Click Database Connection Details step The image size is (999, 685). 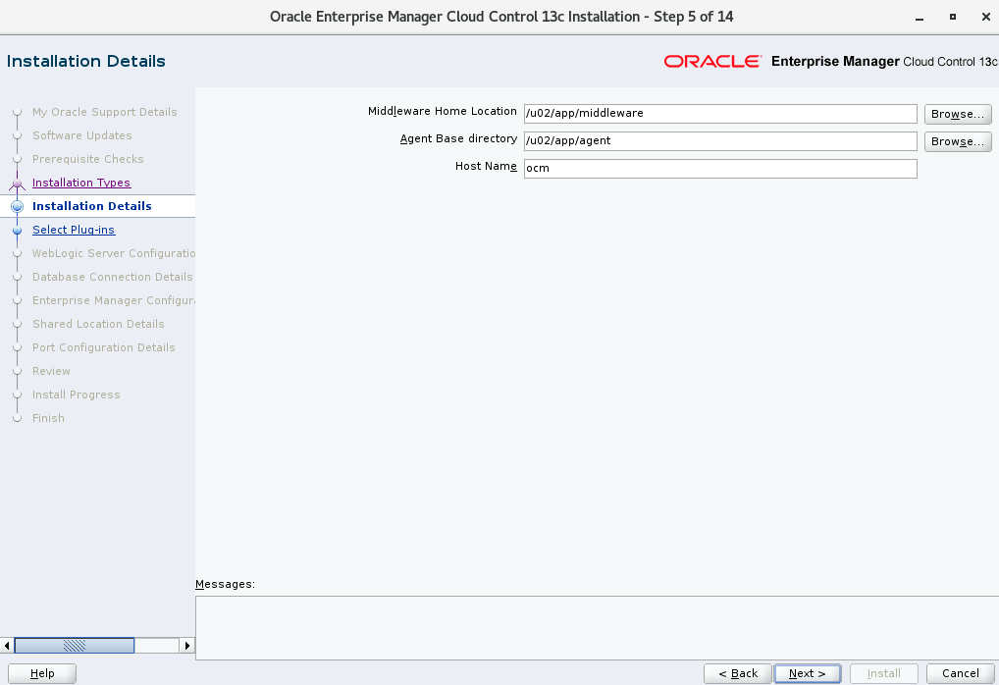point(113,277)
